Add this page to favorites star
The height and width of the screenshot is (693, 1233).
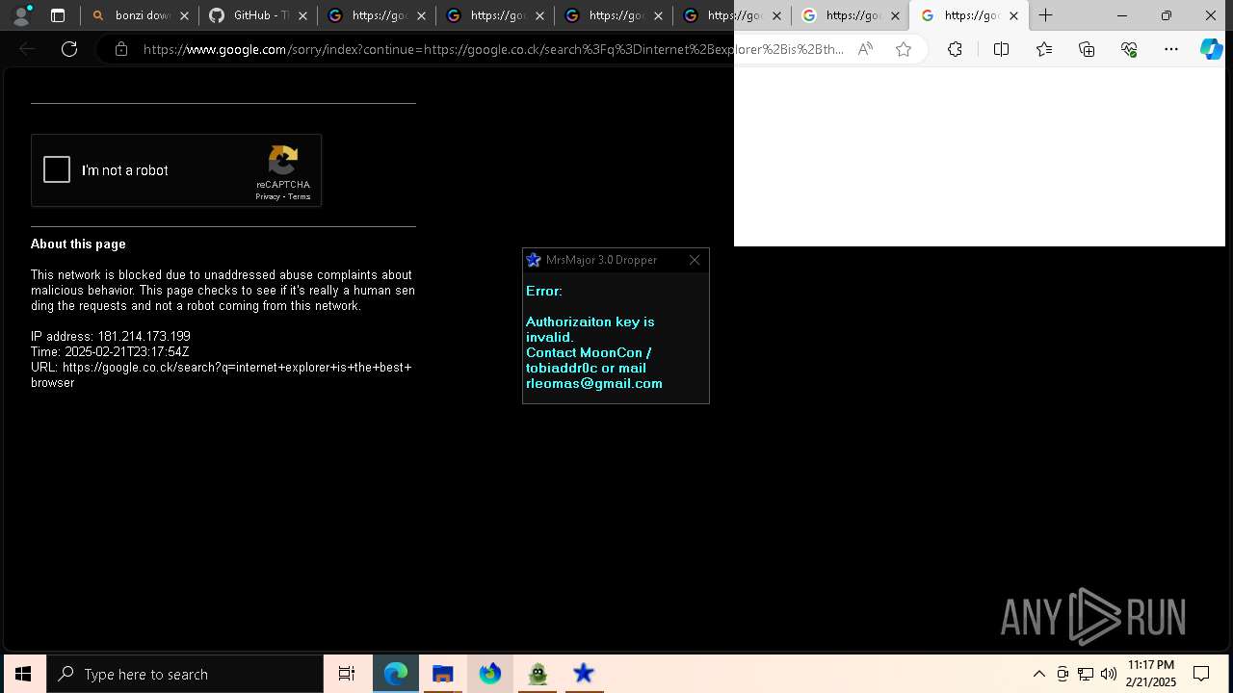[904, 49]
